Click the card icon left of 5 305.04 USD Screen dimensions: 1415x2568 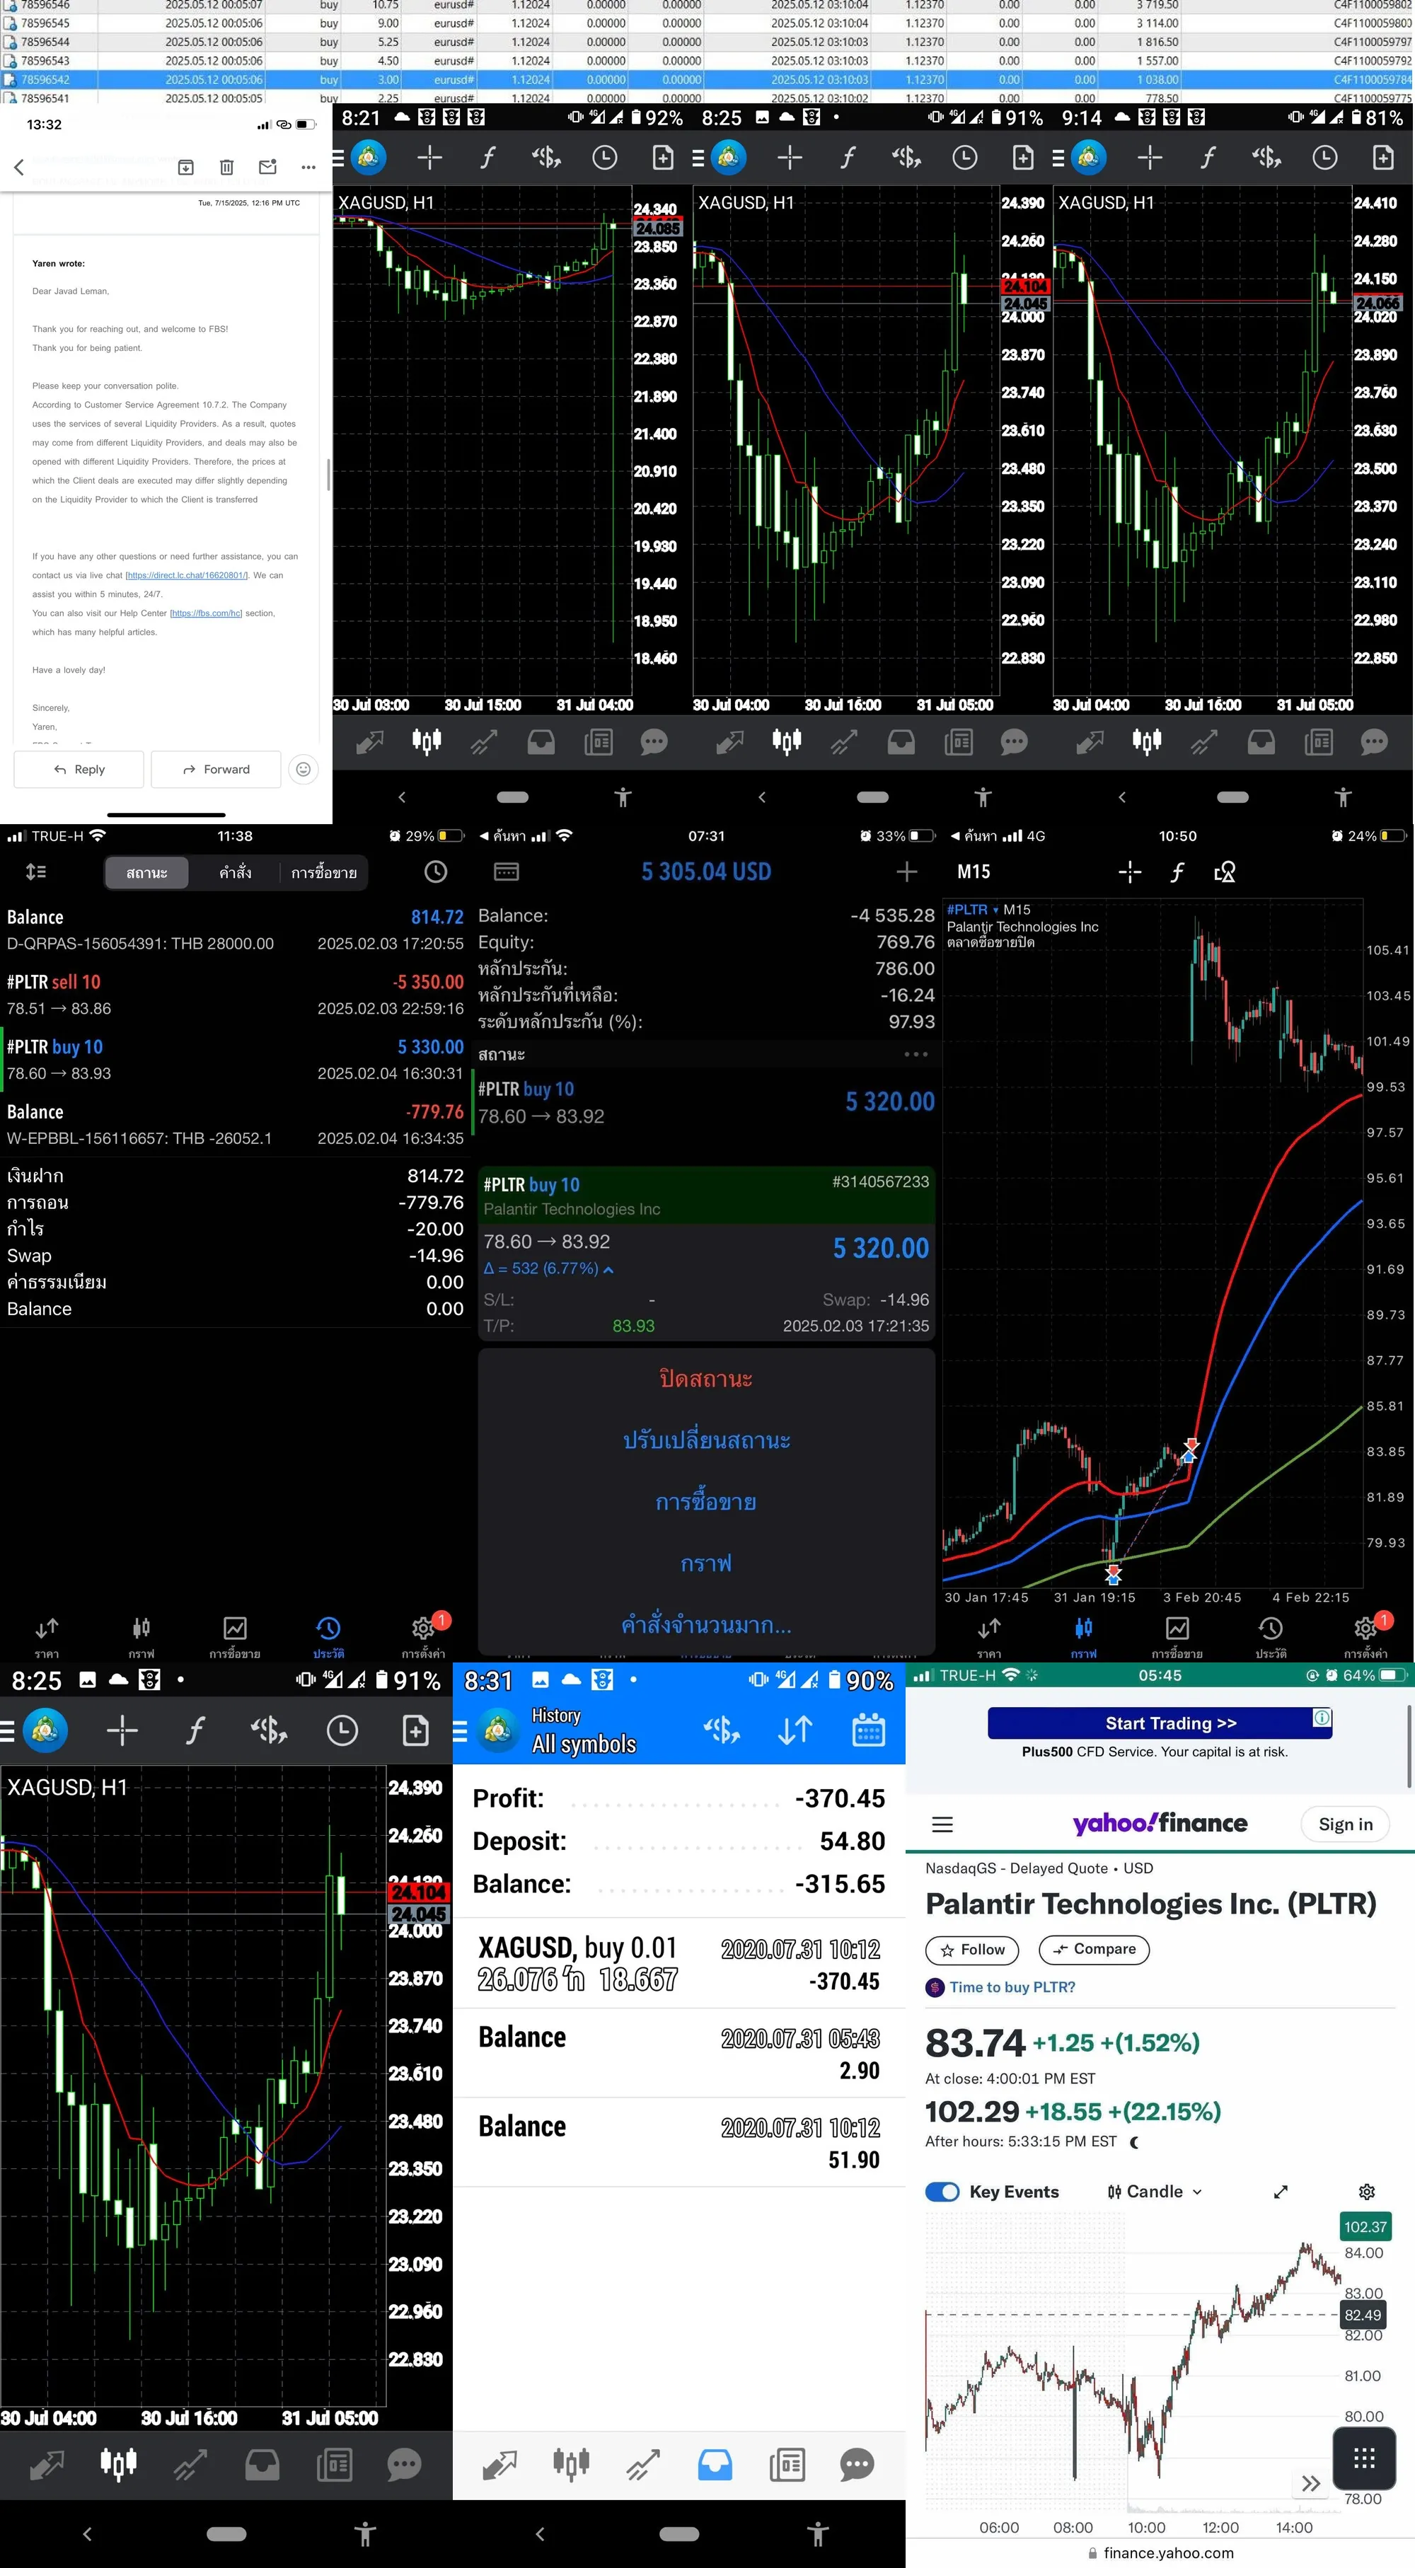coord(507,872)
